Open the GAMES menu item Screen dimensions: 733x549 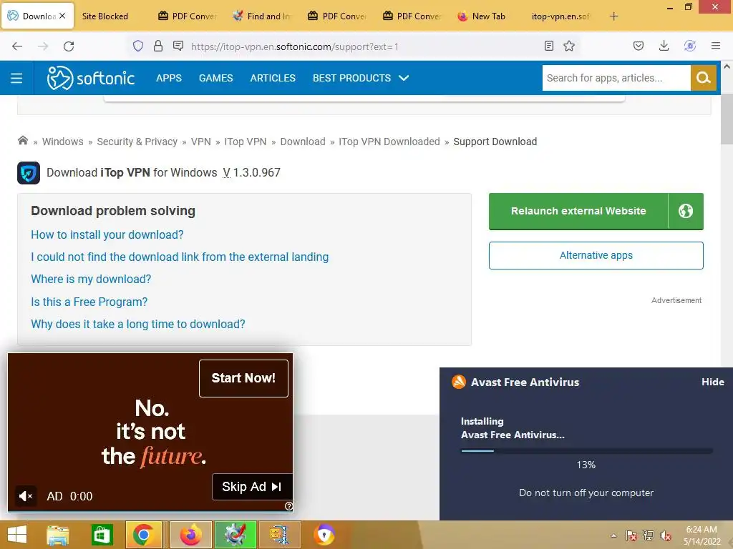point(215,78)
